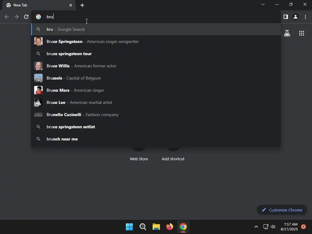Select the New Tab tab
The height and width of the screenshot is (234, 312).
[x=39, y=5]
